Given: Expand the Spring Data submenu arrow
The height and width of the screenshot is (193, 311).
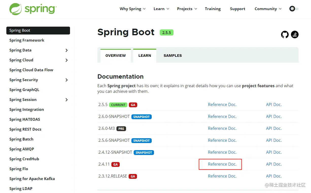Looking at the screenshot, I should [x=66, y=50].
